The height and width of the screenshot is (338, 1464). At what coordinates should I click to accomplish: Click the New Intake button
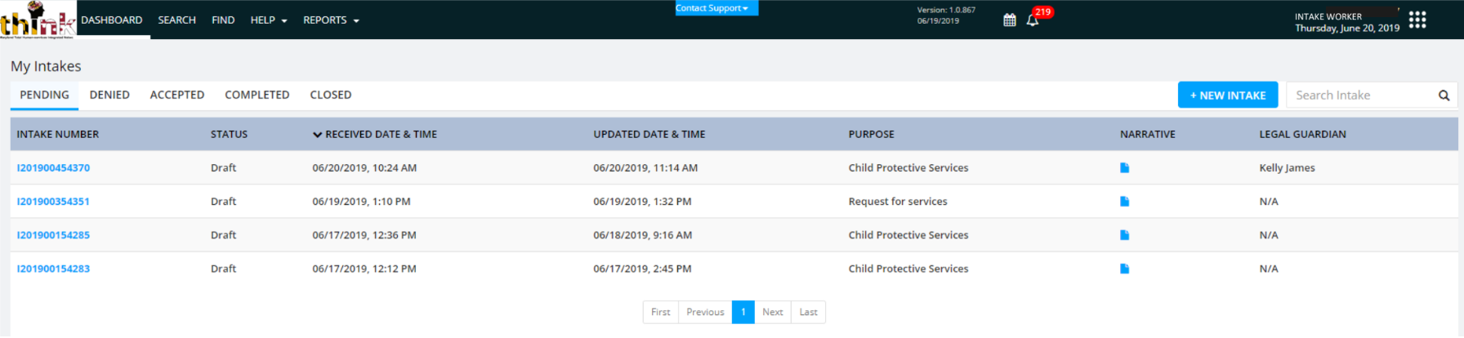[x=1227, y=96]
